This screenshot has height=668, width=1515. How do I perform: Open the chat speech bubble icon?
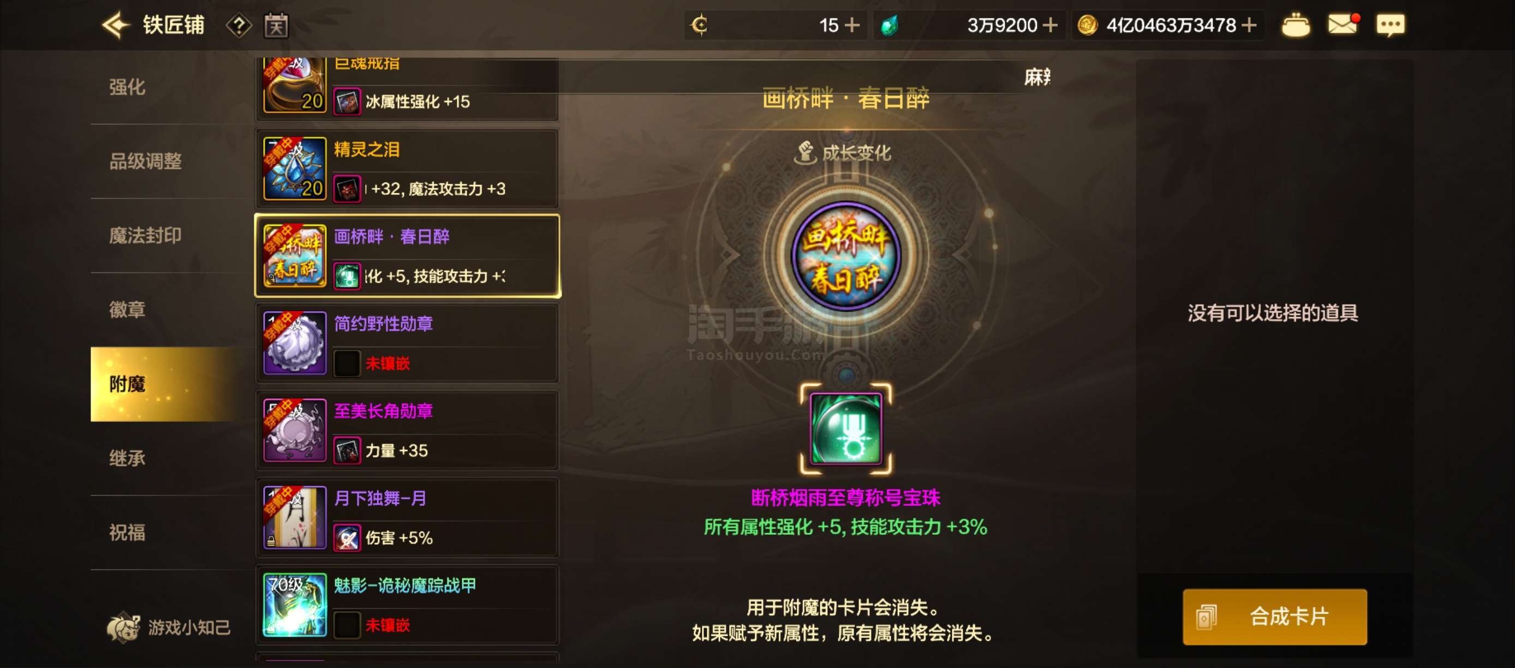[1391, 25]
